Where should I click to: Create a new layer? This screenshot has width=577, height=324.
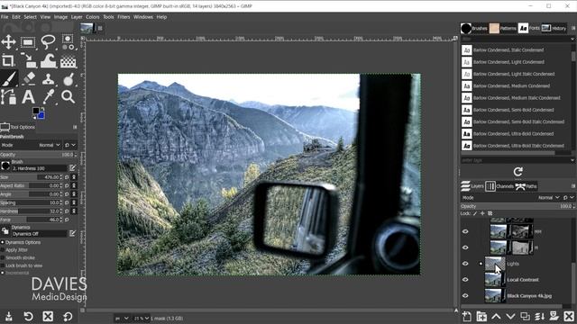pos(467,316)
